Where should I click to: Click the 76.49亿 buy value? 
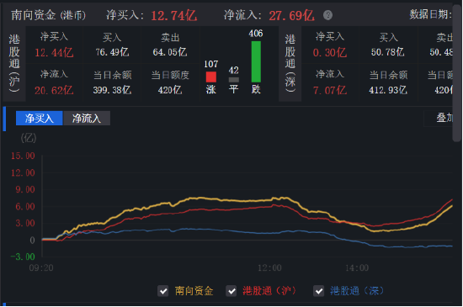click(x=112, y=52)
